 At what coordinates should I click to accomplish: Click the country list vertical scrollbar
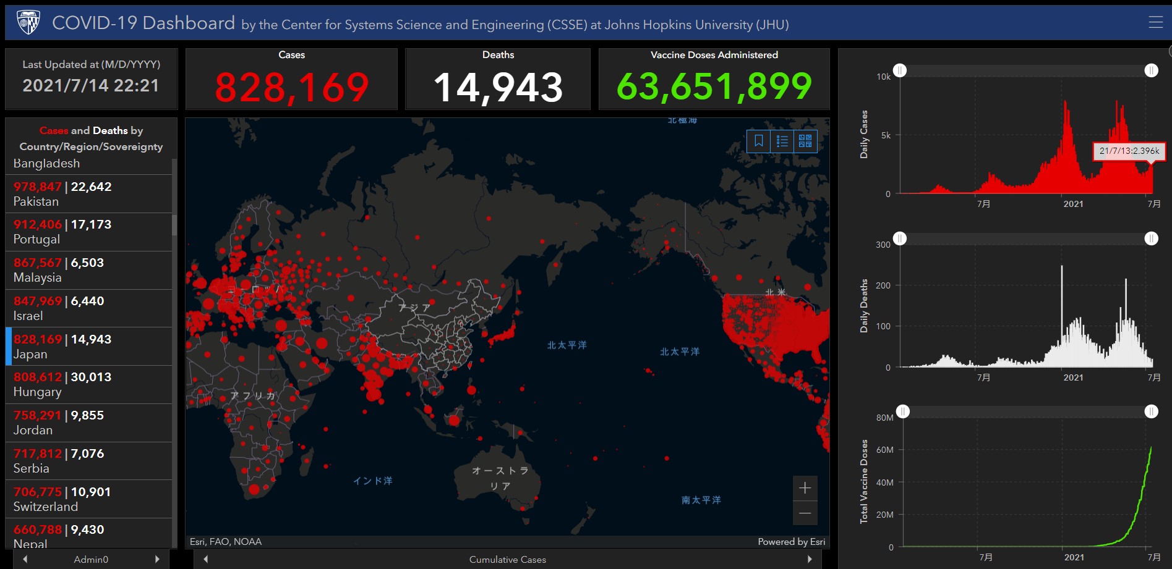pyautogui.click(x=174, y=225)
